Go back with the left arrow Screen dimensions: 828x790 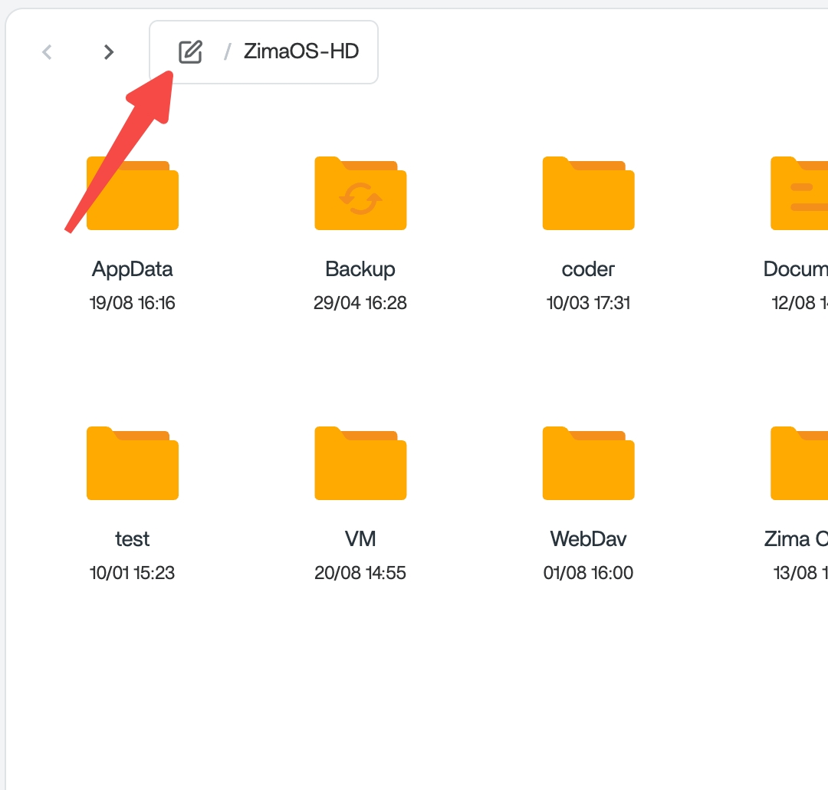tap(48, 52)
